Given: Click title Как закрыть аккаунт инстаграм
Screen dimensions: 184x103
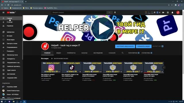Looking at the screenshot, I should click(x=48, y=75).
